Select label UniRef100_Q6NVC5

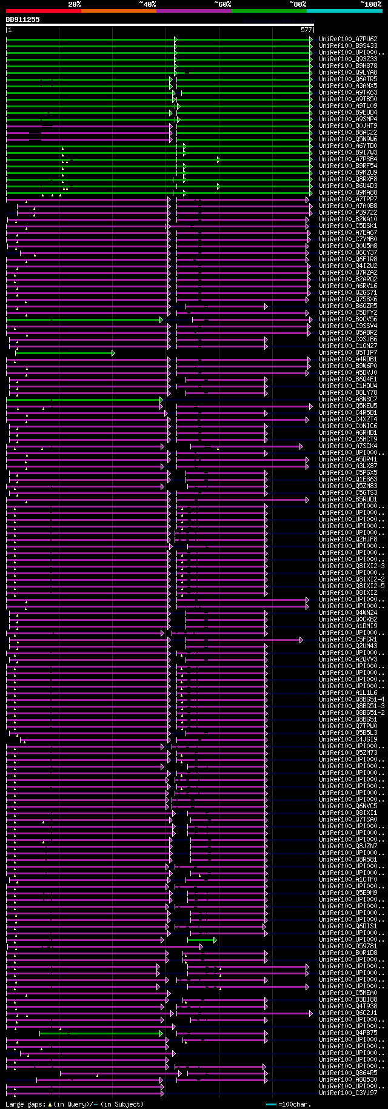coord(348,806)
